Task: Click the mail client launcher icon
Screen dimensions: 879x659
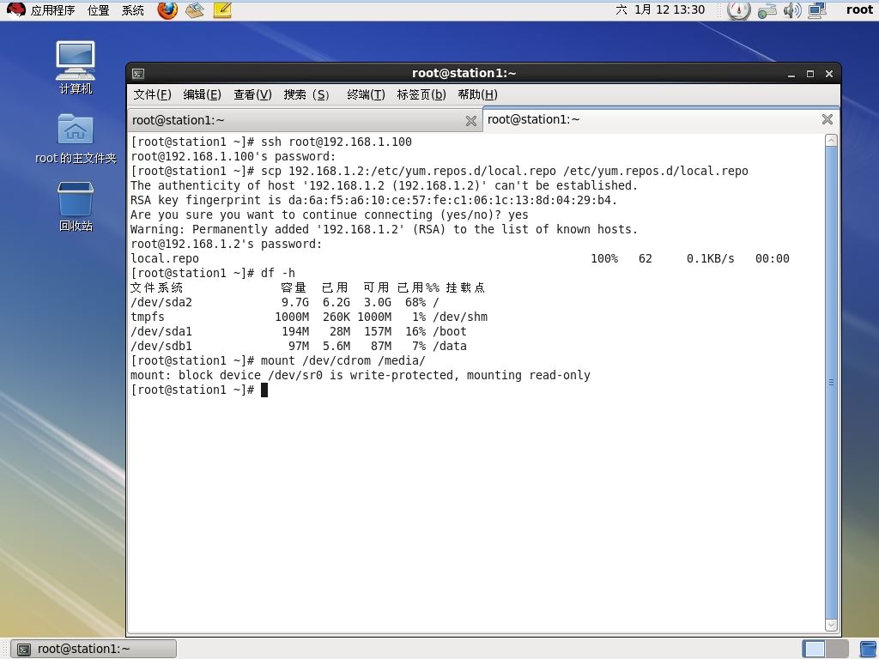Action: (195, 10)
